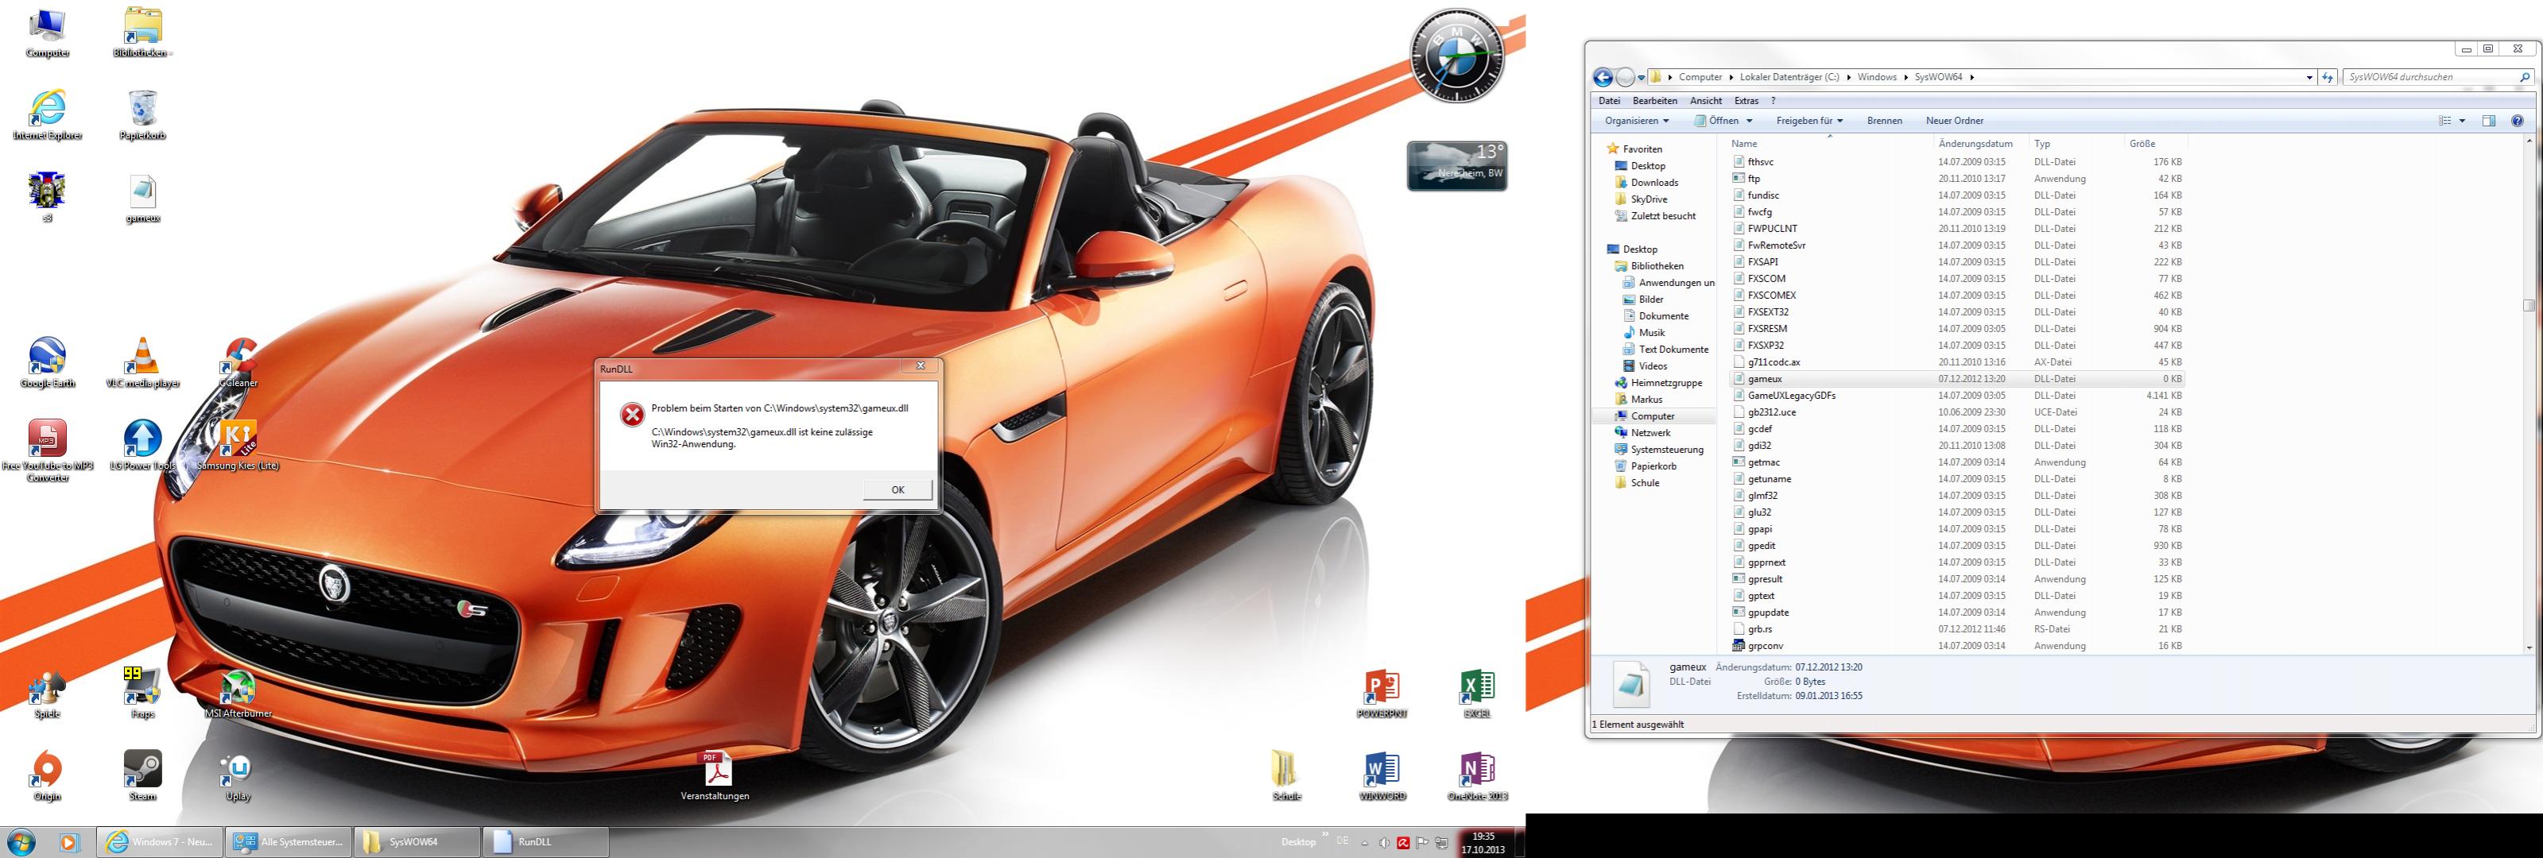Click the Neuer Ordner button
The height and width of the screenshot is (858, 2543).
tap(1954, 122)
